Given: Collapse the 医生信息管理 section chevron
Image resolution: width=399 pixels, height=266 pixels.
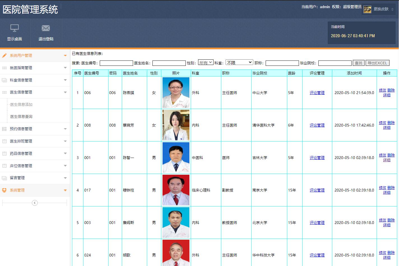Looking at the screenshot, I should point(65,92).
